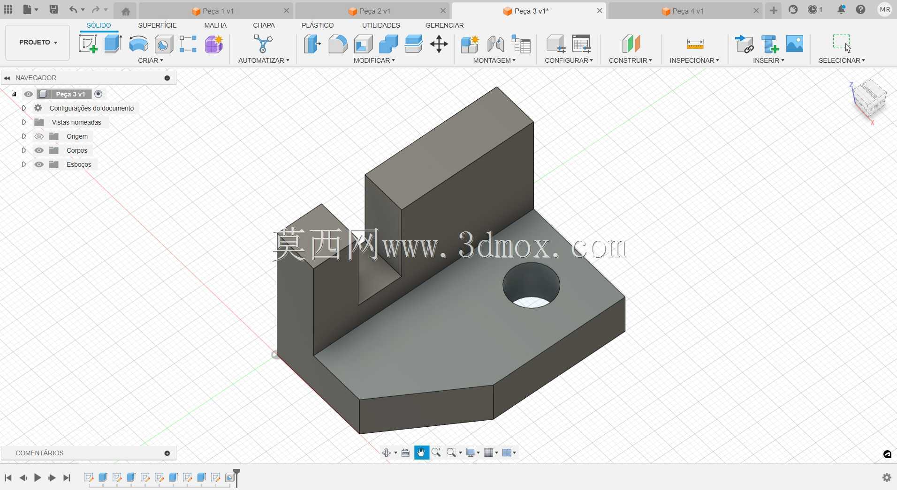Open the Peça 1 v1 document tab
897x490 pixels.
(216, 11)
